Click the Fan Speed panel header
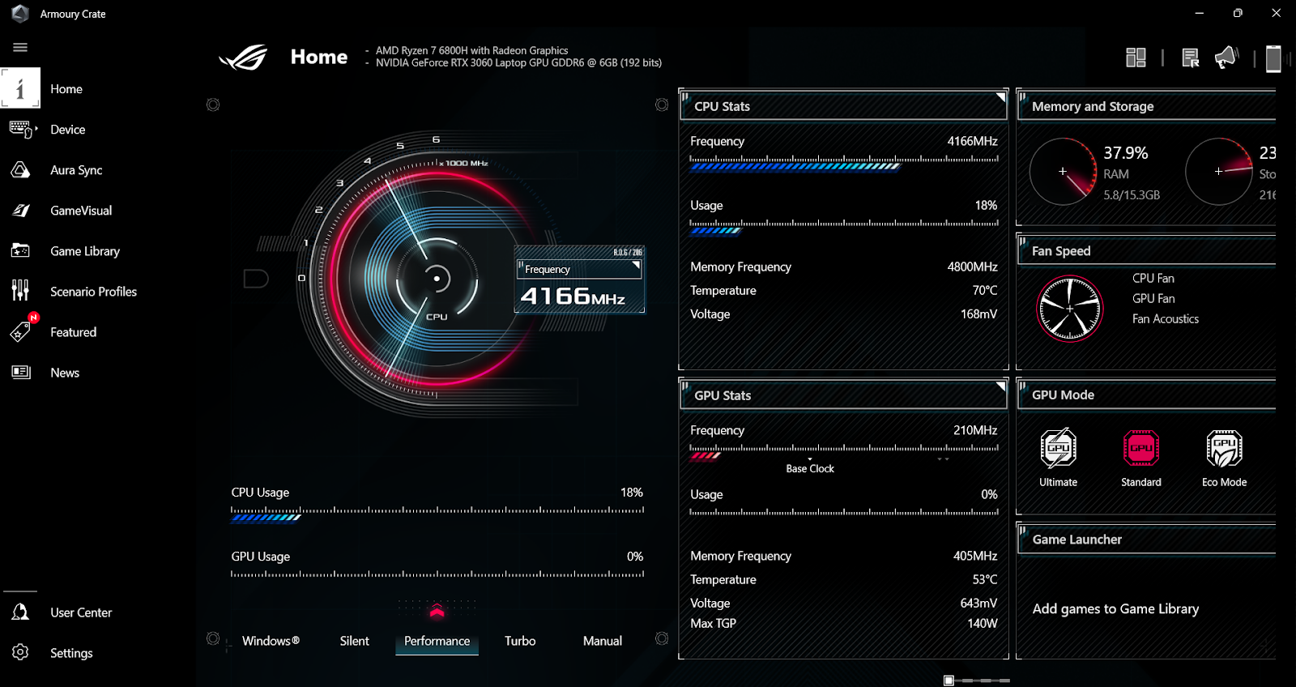The width and height of the screenshot is (1296, 687). point(1146,251)
